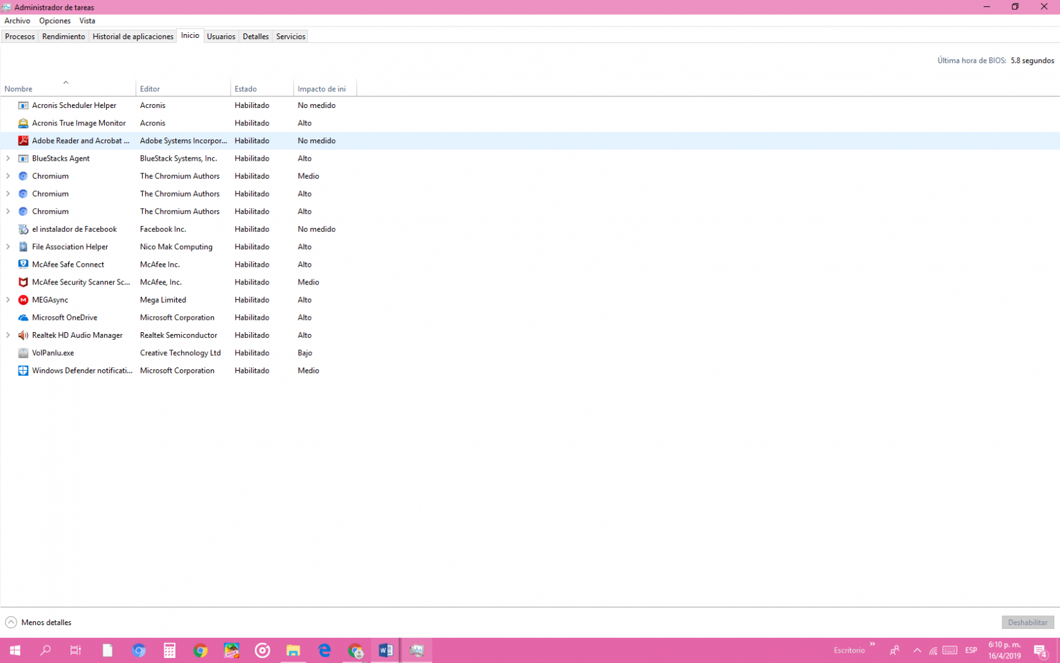Click 'BlueStack Systems, Inc.' publisher cell
Screen dimensions: 1060x663
[x=179, y=158]
